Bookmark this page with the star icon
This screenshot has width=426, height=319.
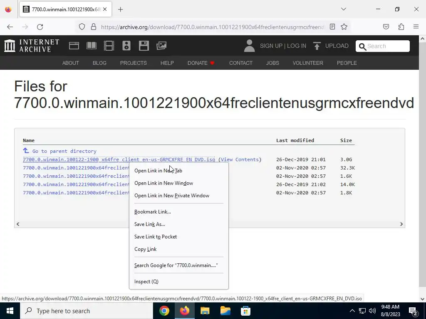[344, 27]
